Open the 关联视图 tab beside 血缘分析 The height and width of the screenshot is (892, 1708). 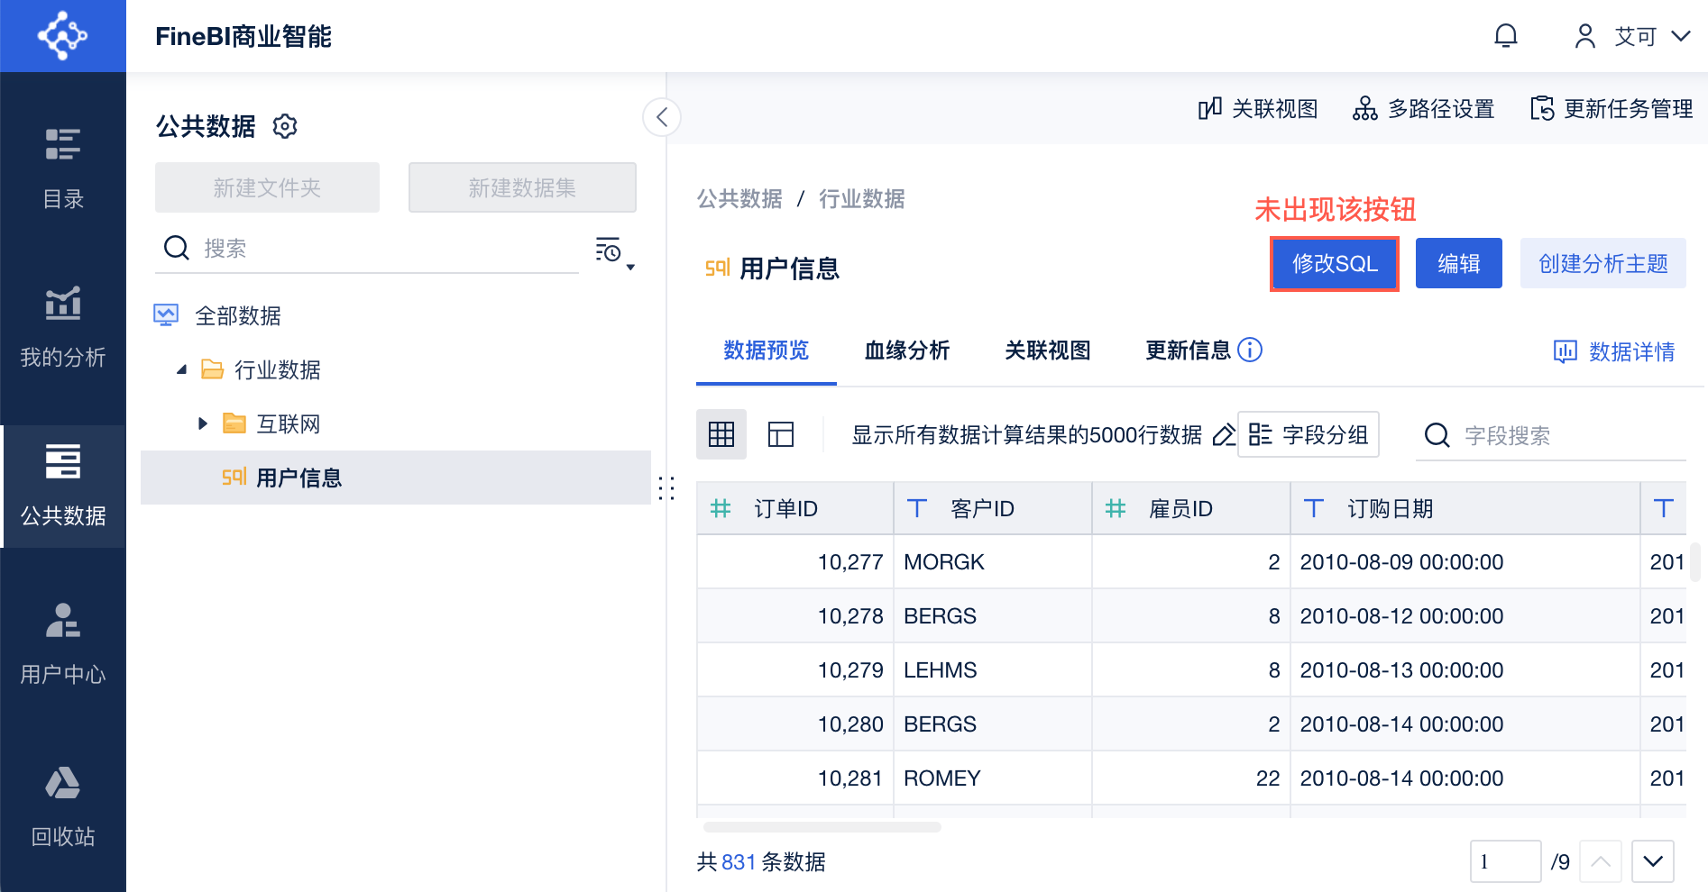1047,350
